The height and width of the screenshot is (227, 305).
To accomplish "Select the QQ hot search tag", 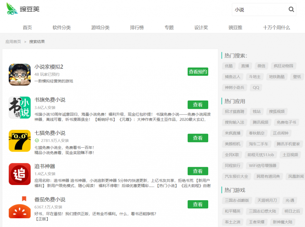I will pos(256,87).
